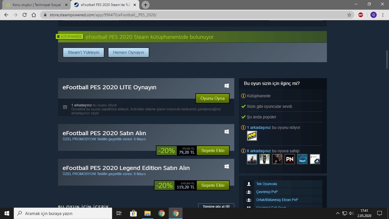Screen dimensions: 389x219
Task: Click the Windows platform icon on PES 2020 LITE
Action: point(227,86)
